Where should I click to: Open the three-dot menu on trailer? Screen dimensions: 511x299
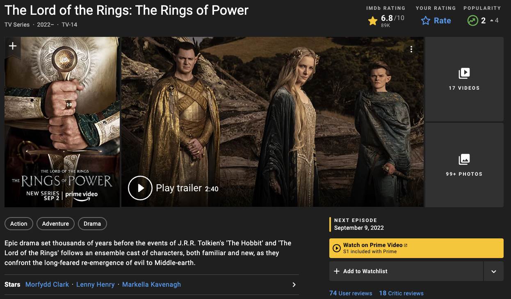click(411, 49)
